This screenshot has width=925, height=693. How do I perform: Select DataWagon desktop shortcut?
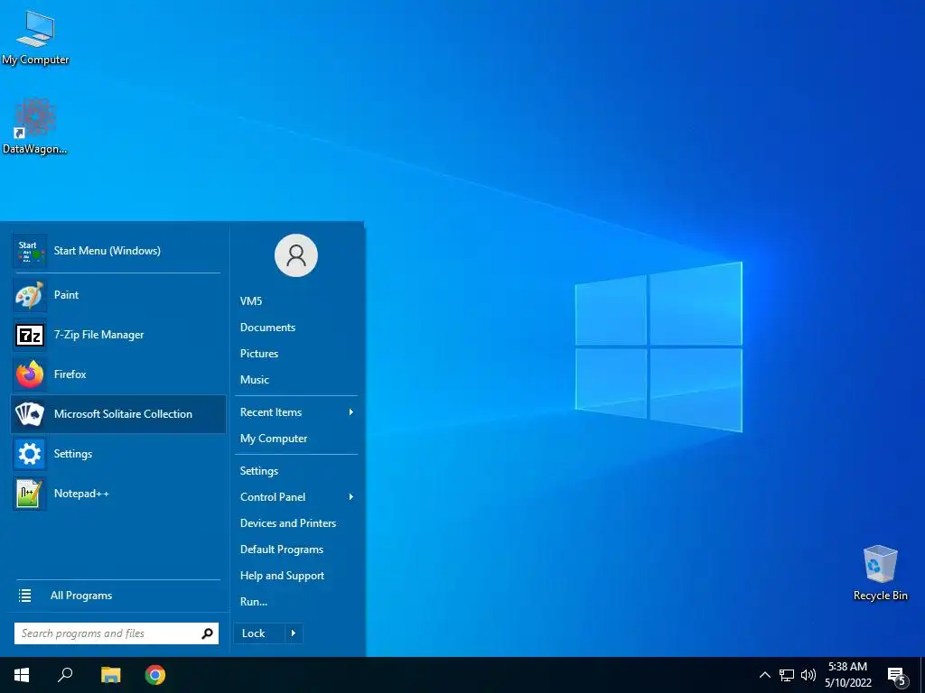point(35,126)
